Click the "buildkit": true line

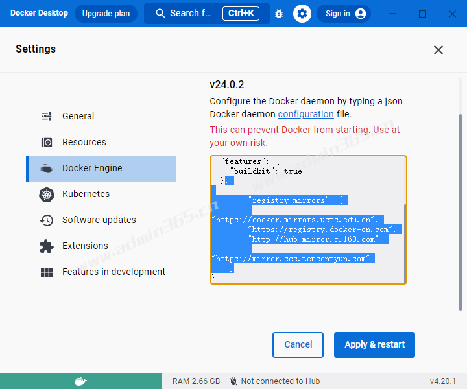tap(266, 171)
